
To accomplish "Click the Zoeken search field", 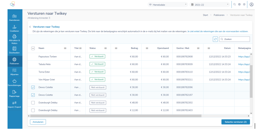I will [x=234, y=39].
